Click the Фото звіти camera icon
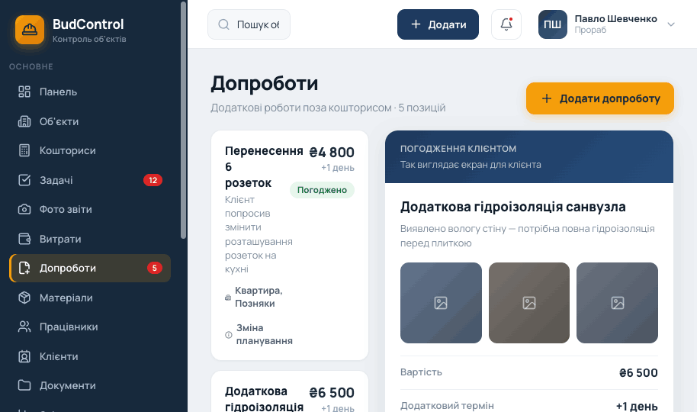The image size is (697, 412). 24,209
